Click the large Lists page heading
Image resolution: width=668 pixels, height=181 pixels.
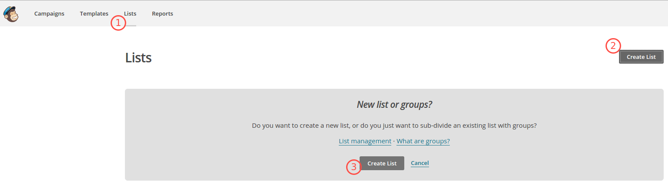138,58
